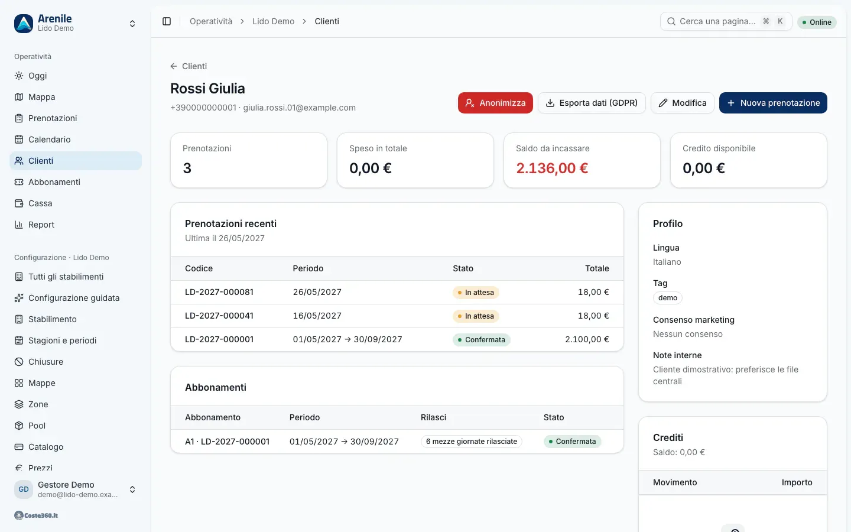The height and width of the screenshot is (532, 851).
Task: Click the Modifica button
Action: [x=683, y=103]
